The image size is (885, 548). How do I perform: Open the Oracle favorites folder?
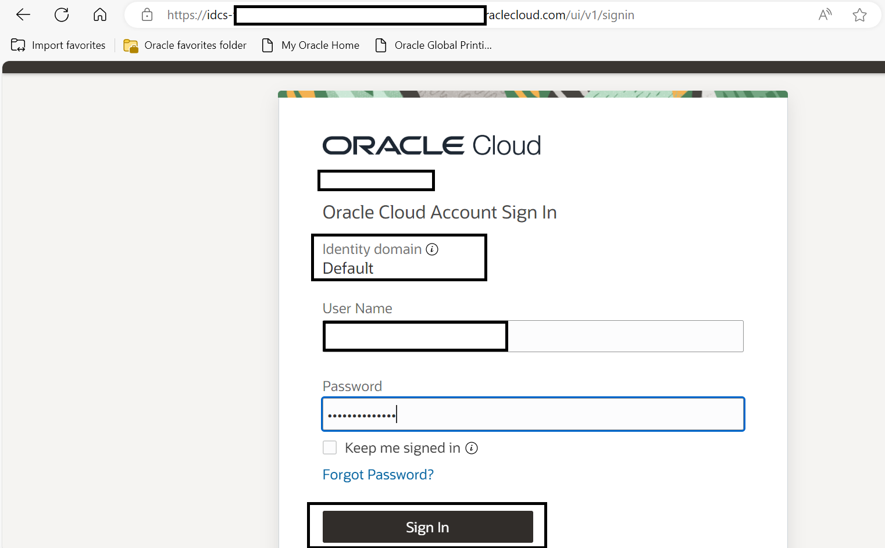[x=185, y=45]
